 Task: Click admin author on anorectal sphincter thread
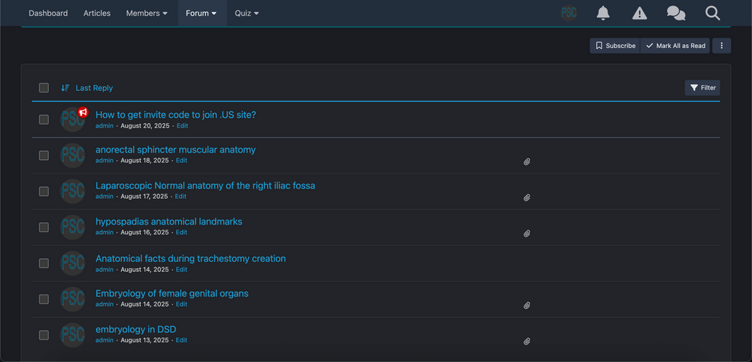105,161
